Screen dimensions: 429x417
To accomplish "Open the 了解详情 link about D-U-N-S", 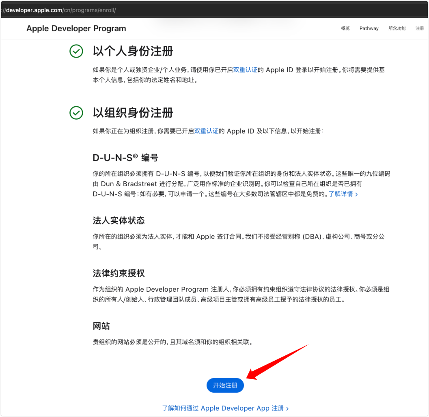I will pos(343,194).
